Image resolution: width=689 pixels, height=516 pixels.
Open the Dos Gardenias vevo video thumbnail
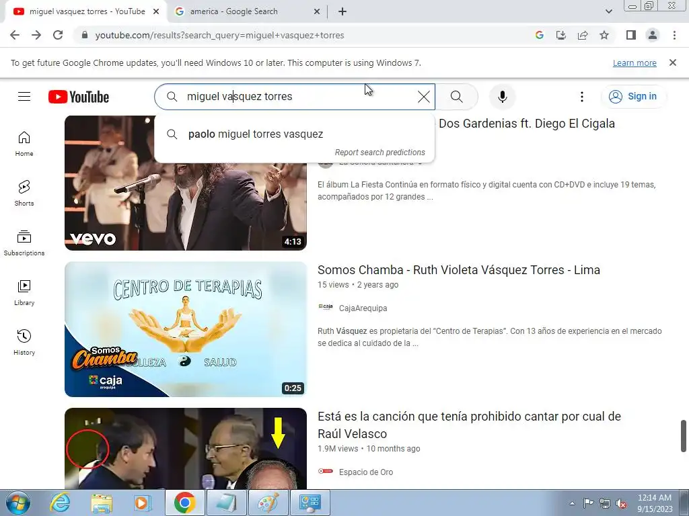coord(186,183)
